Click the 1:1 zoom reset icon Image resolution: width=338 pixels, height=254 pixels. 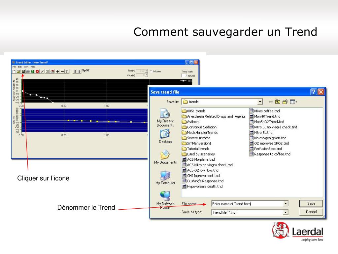67,71
